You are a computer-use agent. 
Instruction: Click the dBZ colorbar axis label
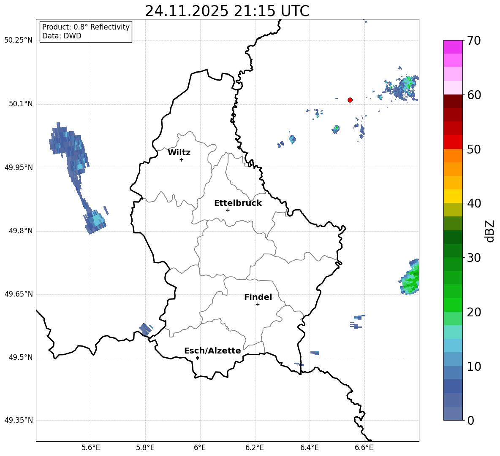point(490,231)
